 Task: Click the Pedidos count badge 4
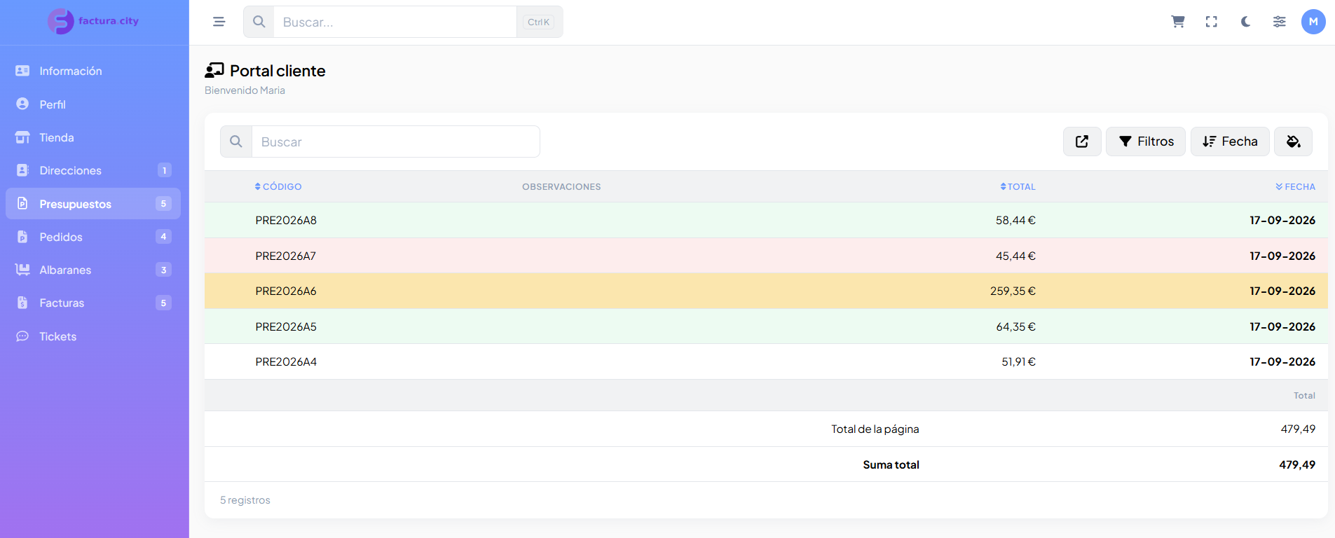163,237
